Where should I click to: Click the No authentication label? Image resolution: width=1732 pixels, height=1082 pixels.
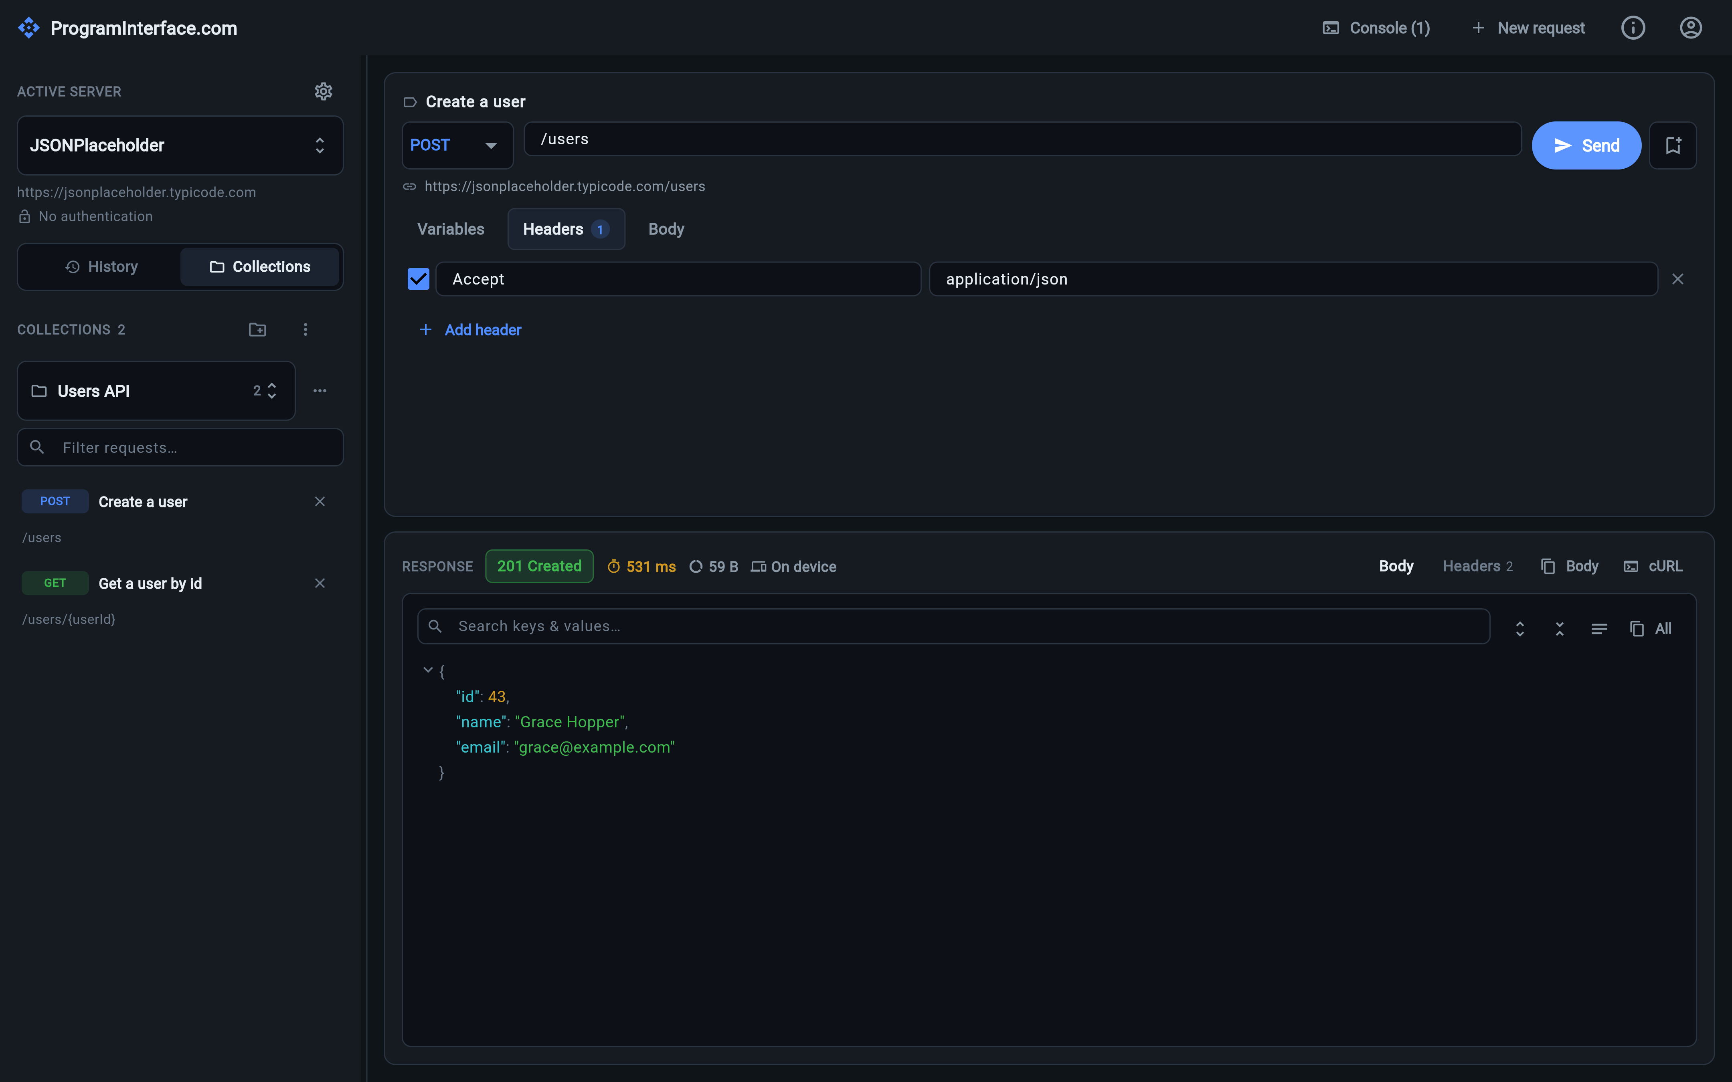(x=95, y=216)
